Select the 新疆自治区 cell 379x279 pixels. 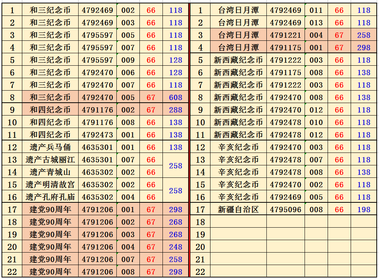238,210
